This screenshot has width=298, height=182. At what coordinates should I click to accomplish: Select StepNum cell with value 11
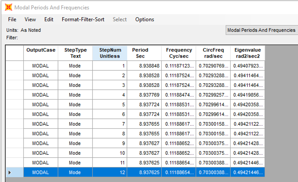pos(110,163)
